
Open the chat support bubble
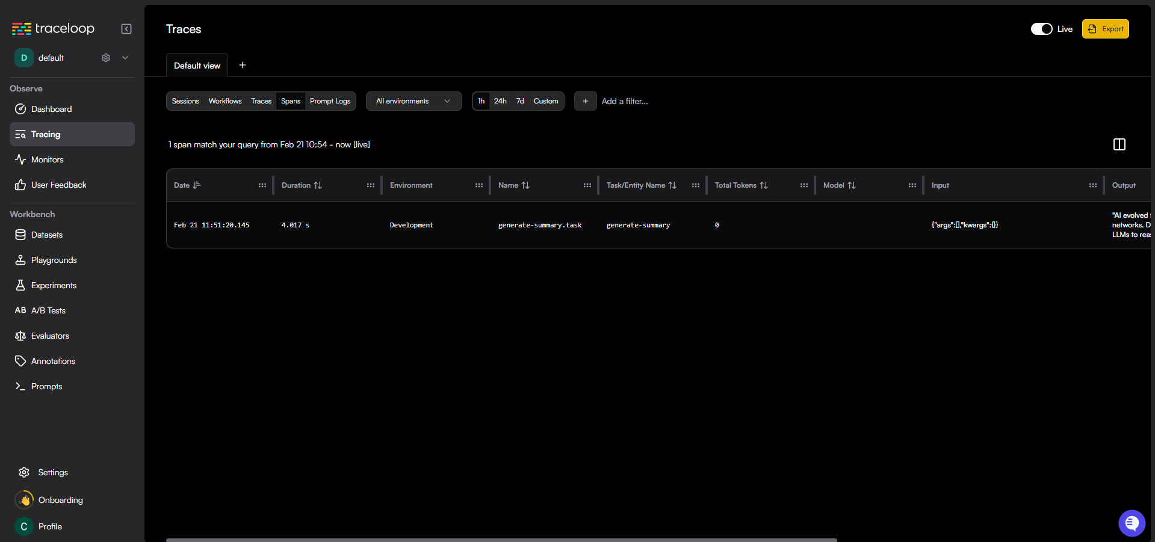click(x=1132, y=523)
